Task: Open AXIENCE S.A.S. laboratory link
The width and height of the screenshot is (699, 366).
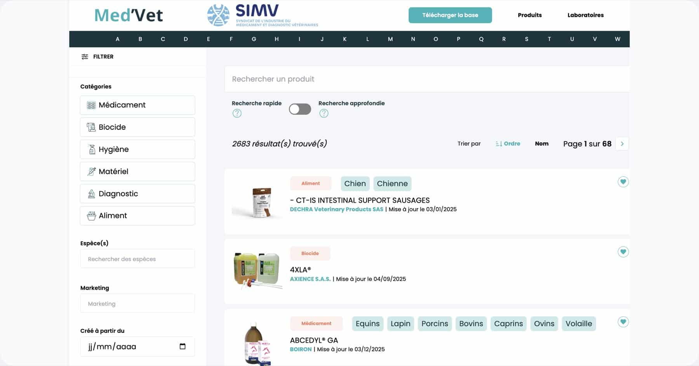Action: pos(310,279)
